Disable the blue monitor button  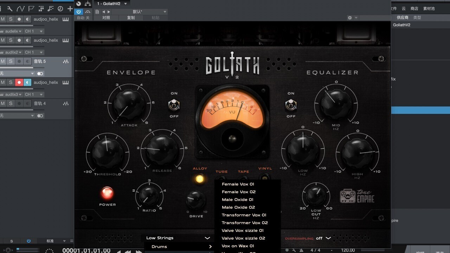[27, 83]
